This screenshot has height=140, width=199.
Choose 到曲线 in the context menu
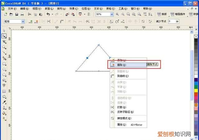point(123,76)
